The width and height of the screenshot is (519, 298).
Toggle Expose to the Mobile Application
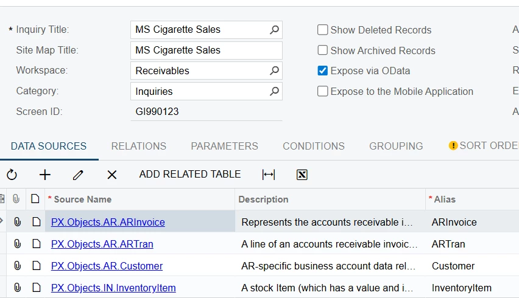pos(323,91)
